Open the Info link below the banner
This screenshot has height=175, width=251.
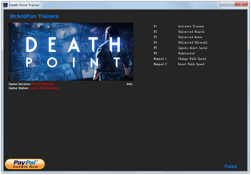tap(129, 84)
